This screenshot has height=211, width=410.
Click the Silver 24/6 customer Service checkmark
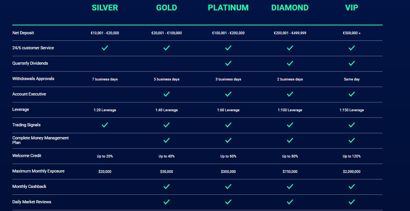click(x=105, y=48)
